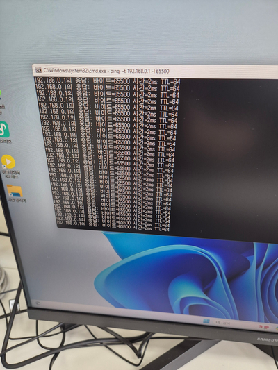Screen dimensions: 278x370
Task: Open the widgets icon at taskbar left corner
Action: (38, 303)
